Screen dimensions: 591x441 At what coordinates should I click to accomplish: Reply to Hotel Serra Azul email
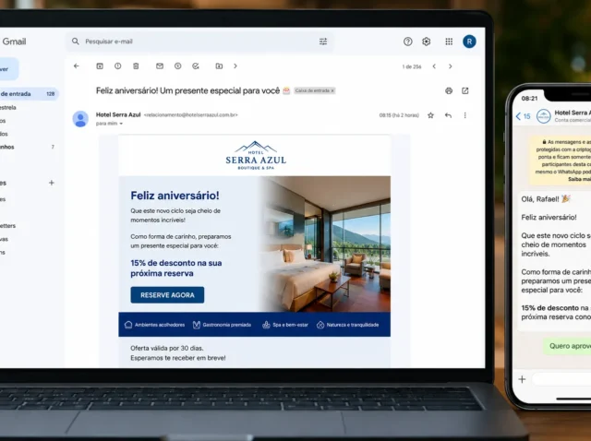tap(448, 115)
